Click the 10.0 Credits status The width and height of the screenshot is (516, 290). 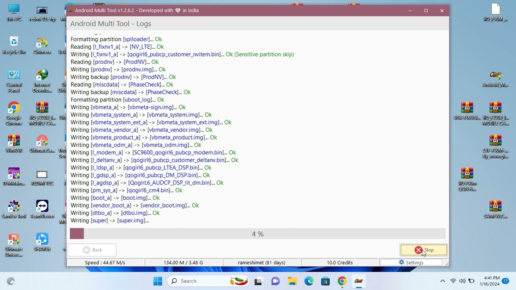coord(339,263)
